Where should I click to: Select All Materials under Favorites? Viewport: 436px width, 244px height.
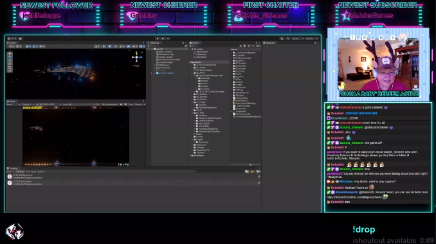tap(201, 51)
